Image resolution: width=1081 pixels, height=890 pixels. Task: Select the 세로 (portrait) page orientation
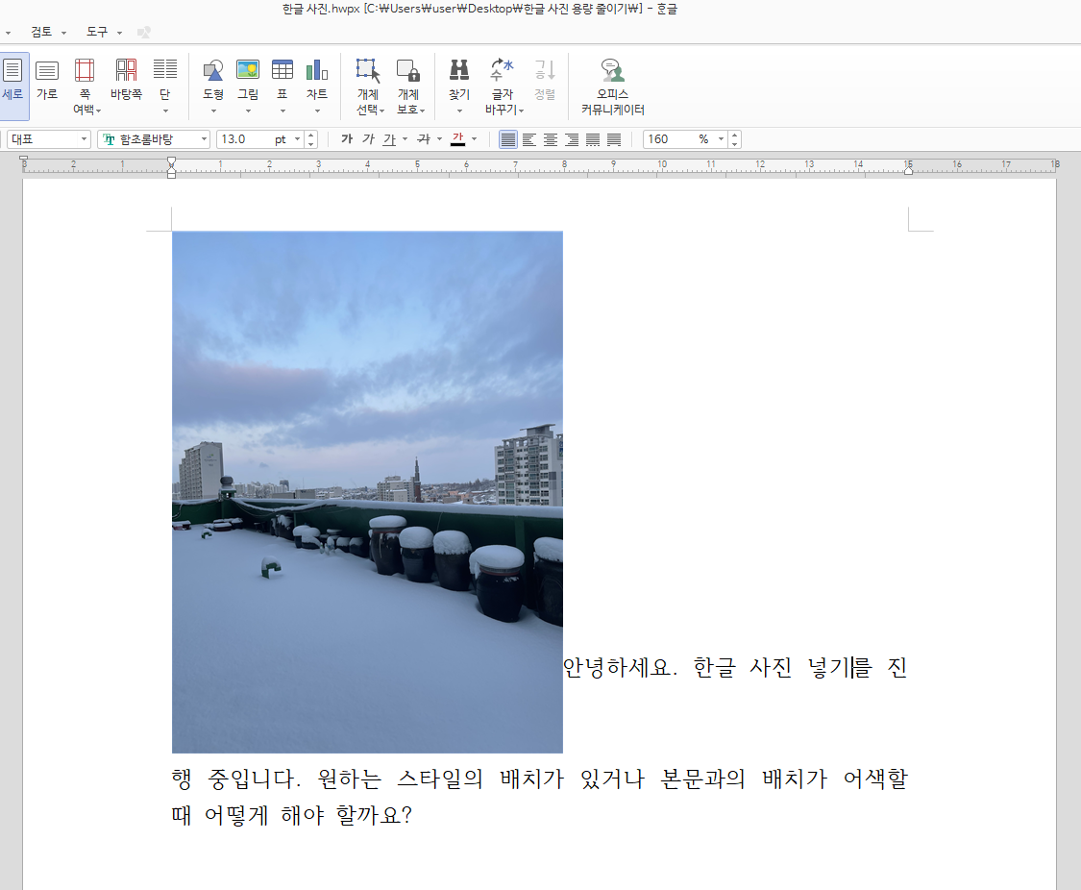click(x=13, y=86)
